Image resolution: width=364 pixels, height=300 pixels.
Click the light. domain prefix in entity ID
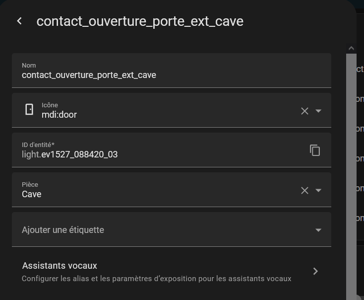(x=31, y=154)
